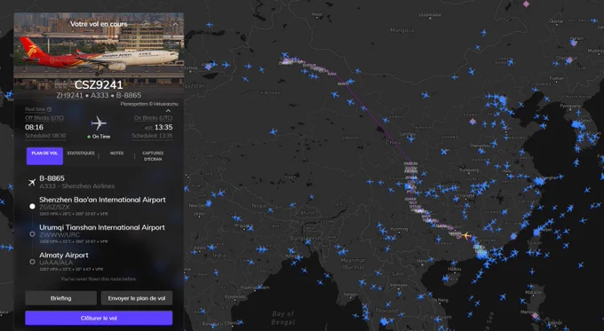Select the Almaty Airport waypoint dot

32,262
